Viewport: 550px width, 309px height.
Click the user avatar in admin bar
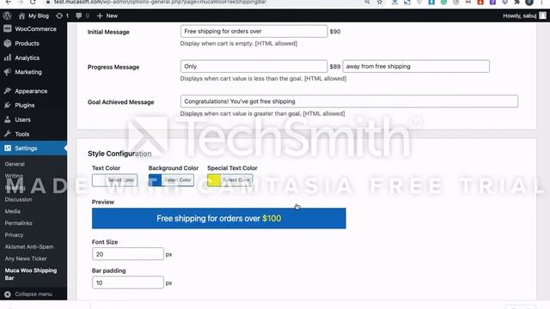pos(542,15)
